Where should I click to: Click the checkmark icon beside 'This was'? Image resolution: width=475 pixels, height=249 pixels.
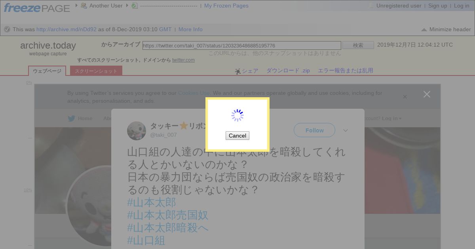(x=7, y=29)
